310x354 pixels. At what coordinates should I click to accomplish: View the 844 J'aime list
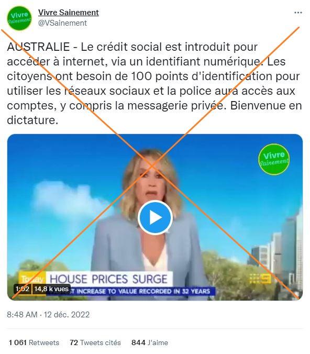[x=150, y=342]
